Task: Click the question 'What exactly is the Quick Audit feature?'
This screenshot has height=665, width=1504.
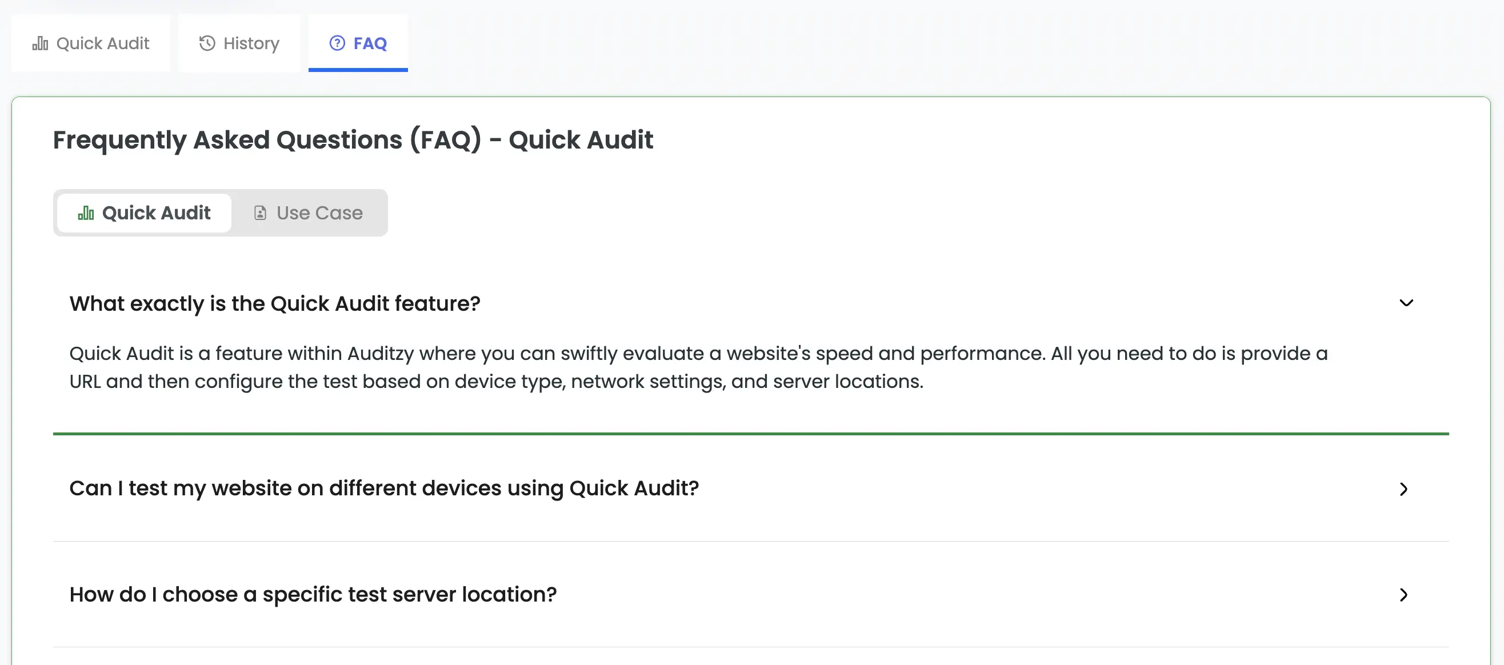Action: (275, 303)
